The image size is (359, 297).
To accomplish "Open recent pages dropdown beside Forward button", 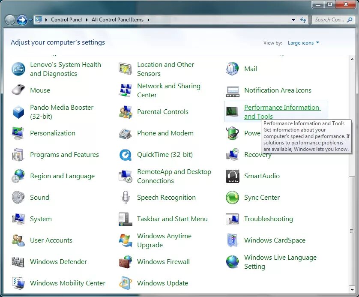I will click(30, 20).
